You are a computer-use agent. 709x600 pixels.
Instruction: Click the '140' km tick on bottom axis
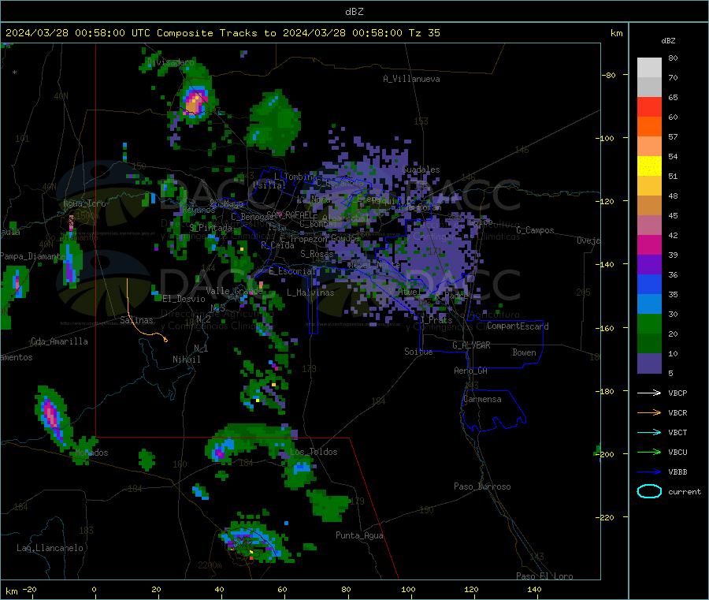pyautogui.click(x=534, y=589)
